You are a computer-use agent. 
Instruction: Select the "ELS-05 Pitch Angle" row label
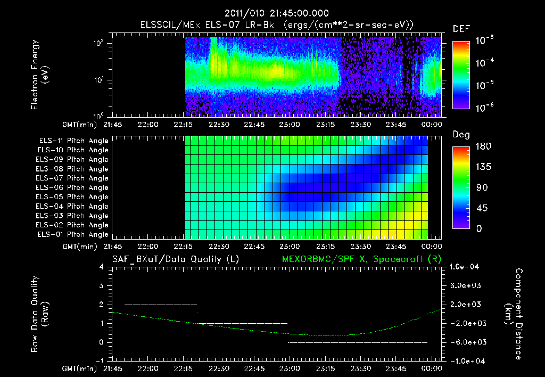(72, 197)
